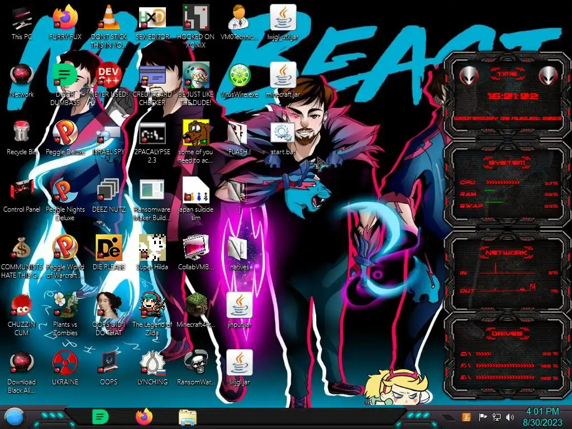Open the HxD hex editor shortcut
This screenshot has height=429, width=572.
coord(152,17)
